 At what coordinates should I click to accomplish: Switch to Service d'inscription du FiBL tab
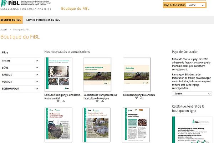43,20
